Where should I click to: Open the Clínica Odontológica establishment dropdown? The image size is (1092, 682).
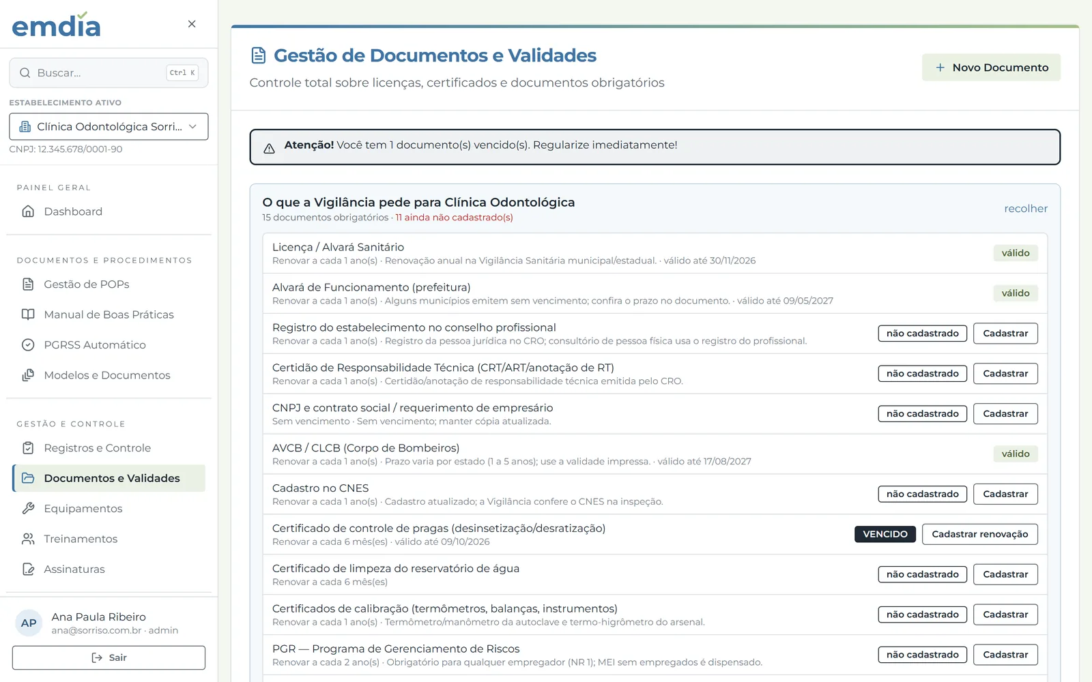tap(109, 126)
